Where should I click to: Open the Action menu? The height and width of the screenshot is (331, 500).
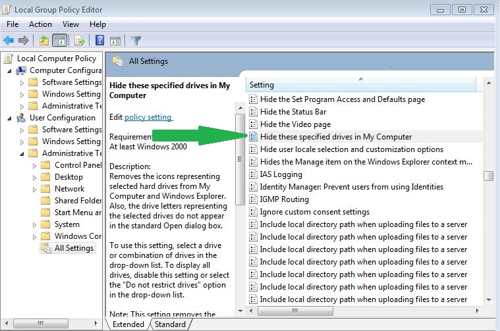[40, 24]
